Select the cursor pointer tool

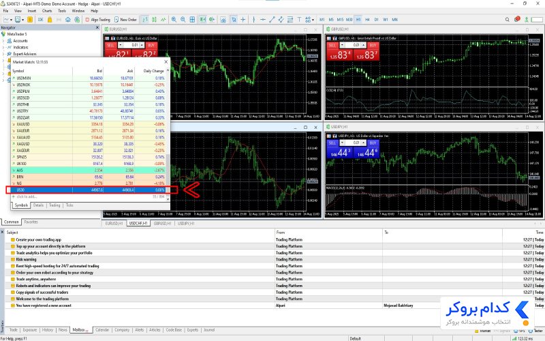(234, 20)
